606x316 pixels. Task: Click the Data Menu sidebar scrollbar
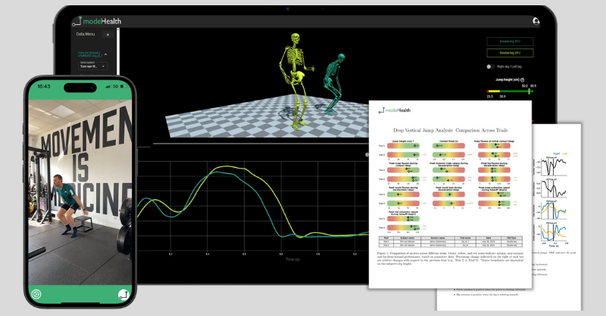118,50
